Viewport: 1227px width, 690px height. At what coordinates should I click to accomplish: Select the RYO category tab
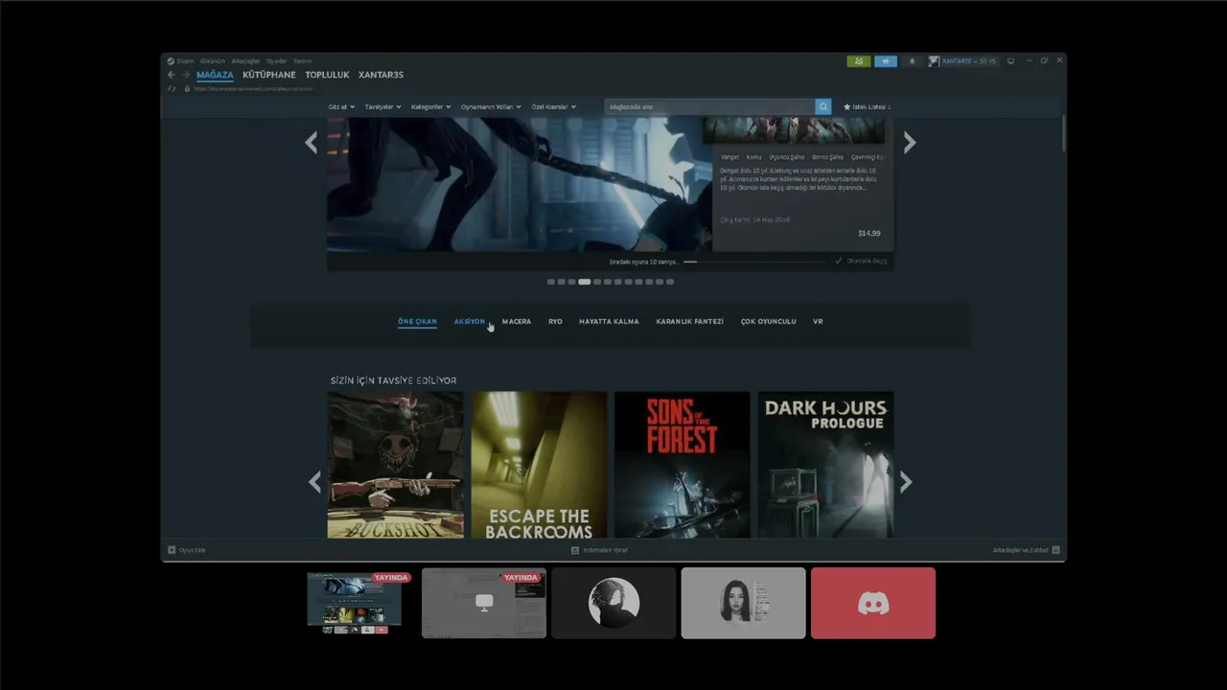click(555, 322)
